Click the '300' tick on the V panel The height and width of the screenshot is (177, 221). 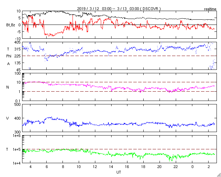[x=18, y=132]
